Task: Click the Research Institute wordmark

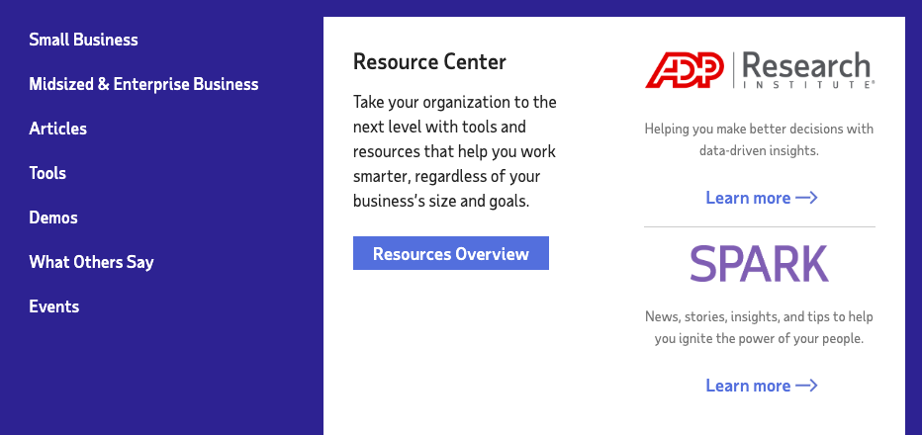Action: [x=806, y=70]
